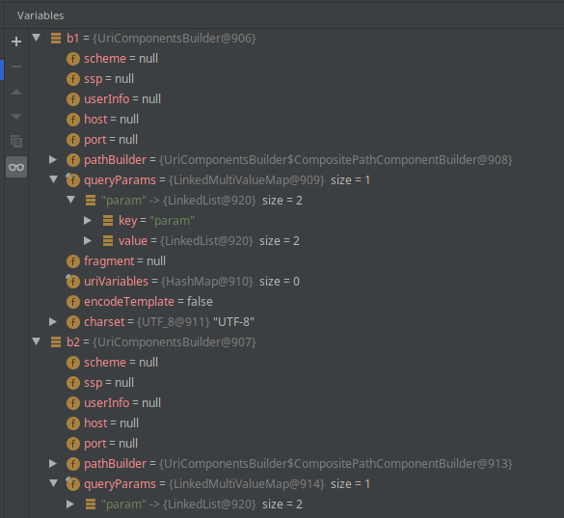
Task: Select b1 UriComponentsBuilder@906 text
Action: point(175,39)
